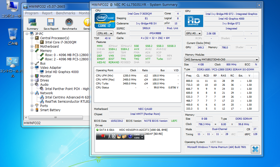The height and width of the screenshot is (167, 280).
Task: Click the SATA drive green status icon
Action: coord(97,130)
